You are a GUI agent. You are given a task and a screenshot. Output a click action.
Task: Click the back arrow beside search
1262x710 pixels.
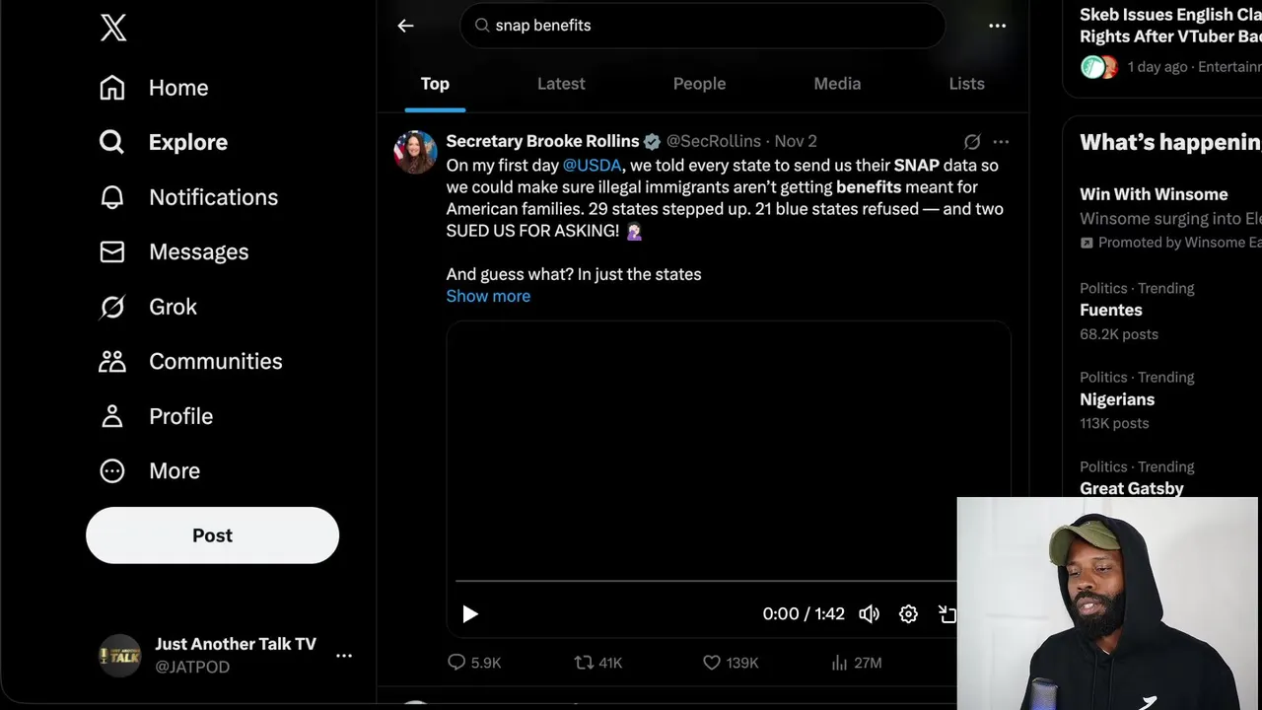pos(405,26)
